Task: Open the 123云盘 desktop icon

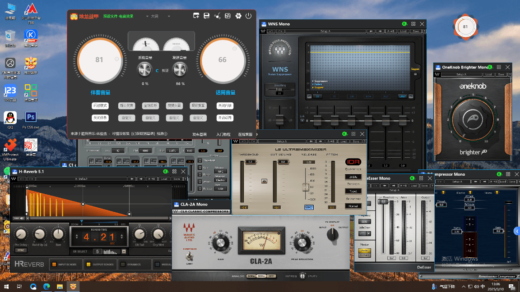Action: pyautogui.click(x=10, y=93)
